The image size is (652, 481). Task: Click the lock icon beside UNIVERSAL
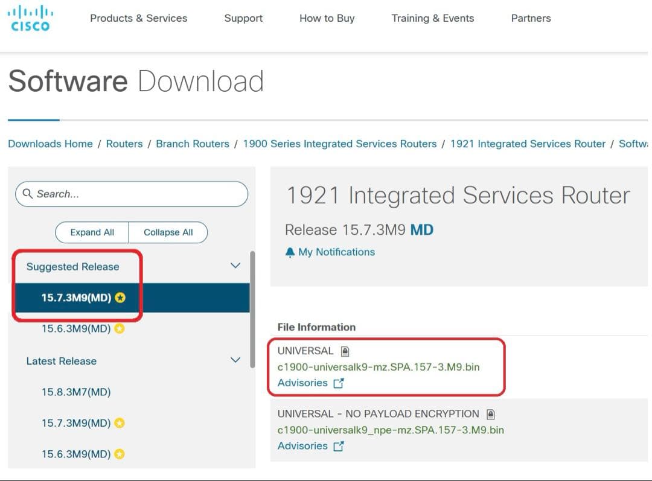click(345, 351)
